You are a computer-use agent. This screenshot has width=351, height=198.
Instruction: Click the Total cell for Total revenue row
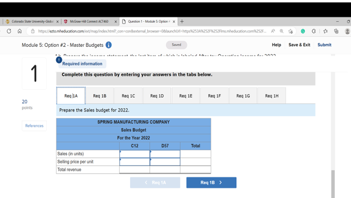click(x=196, y=170)
